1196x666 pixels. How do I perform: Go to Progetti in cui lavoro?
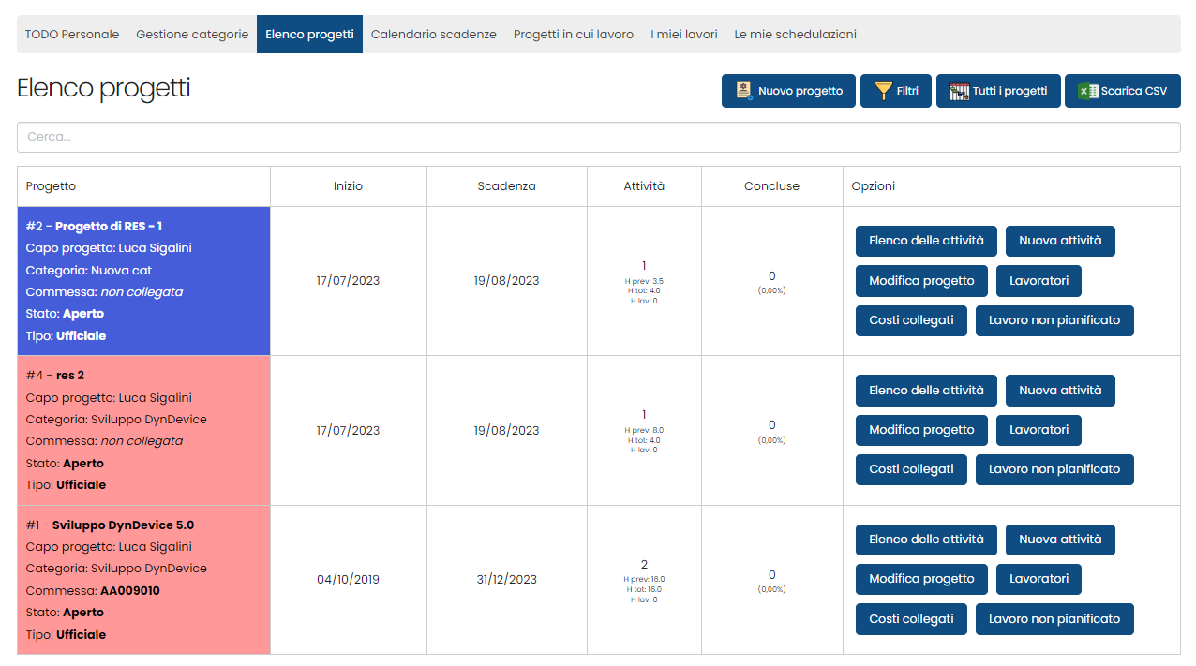point(573,35)
